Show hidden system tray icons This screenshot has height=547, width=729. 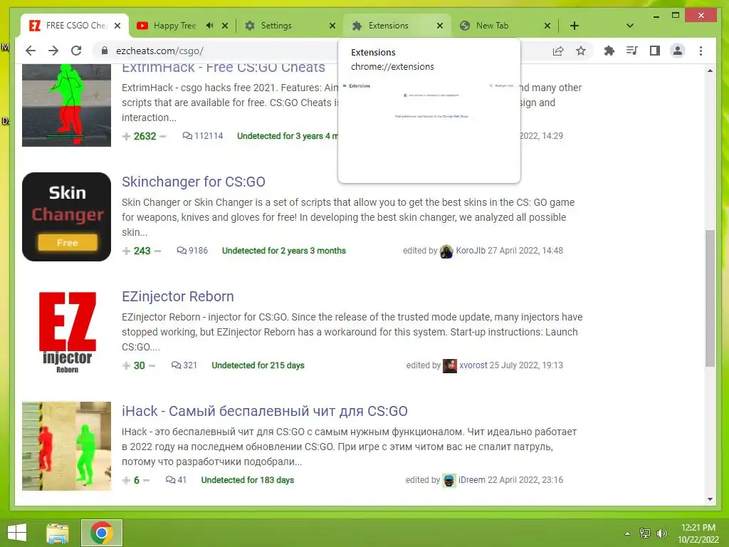(628, 533)
